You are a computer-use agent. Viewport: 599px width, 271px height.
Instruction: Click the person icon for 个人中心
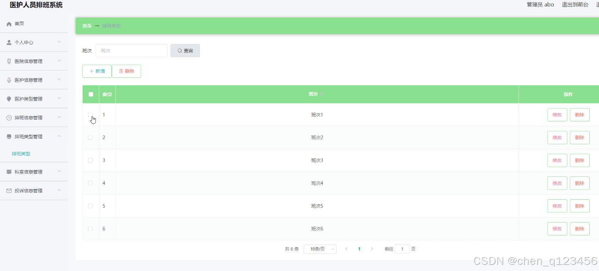(x=9, y=43)
